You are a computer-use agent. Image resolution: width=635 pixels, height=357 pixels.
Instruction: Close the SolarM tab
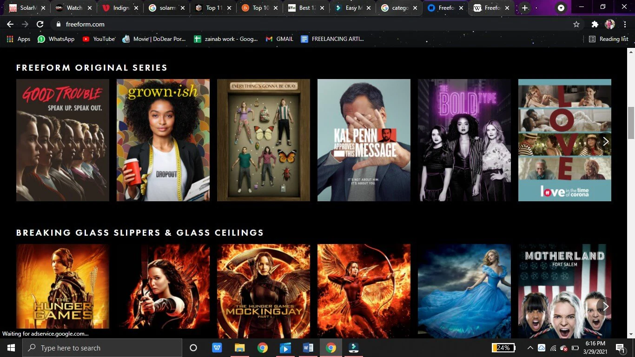pyautogui.click(x=43, y=8)
